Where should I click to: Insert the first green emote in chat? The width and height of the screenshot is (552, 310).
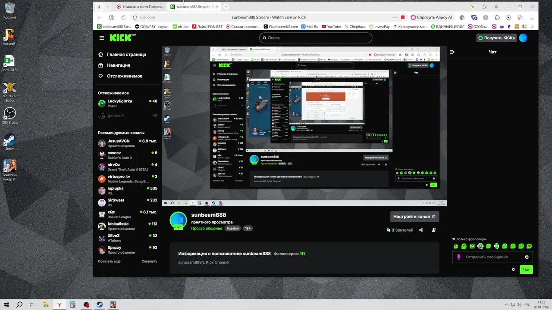pos(456,246)
